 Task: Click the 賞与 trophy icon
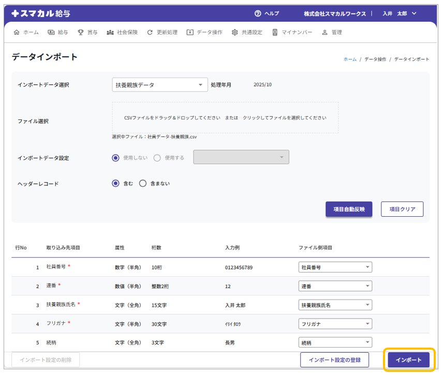point(81,33)
